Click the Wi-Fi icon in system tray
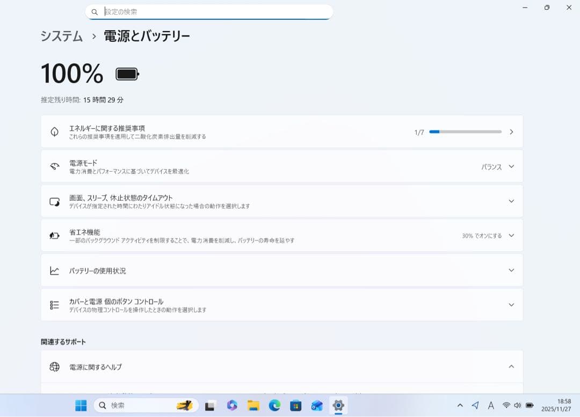Screen dimensions: 580x417 [506, 405]
